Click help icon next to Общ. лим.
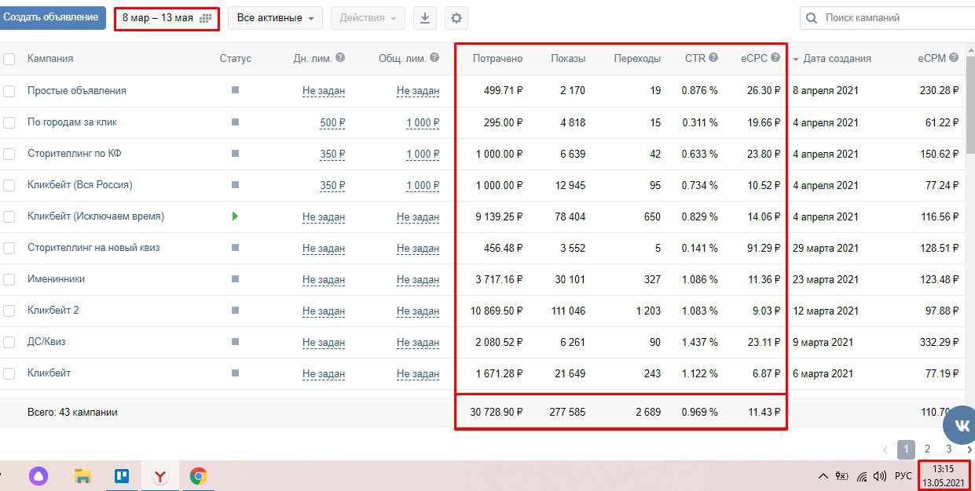Viewport: 975px width, 491px height. [434, 58]
